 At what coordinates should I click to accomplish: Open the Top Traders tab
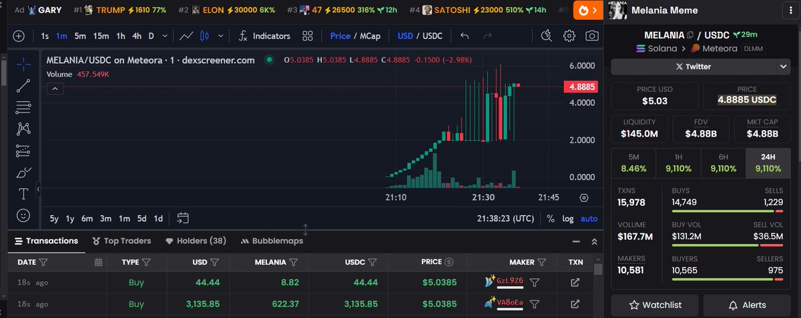pyautogui.click(x=122, y=241)
